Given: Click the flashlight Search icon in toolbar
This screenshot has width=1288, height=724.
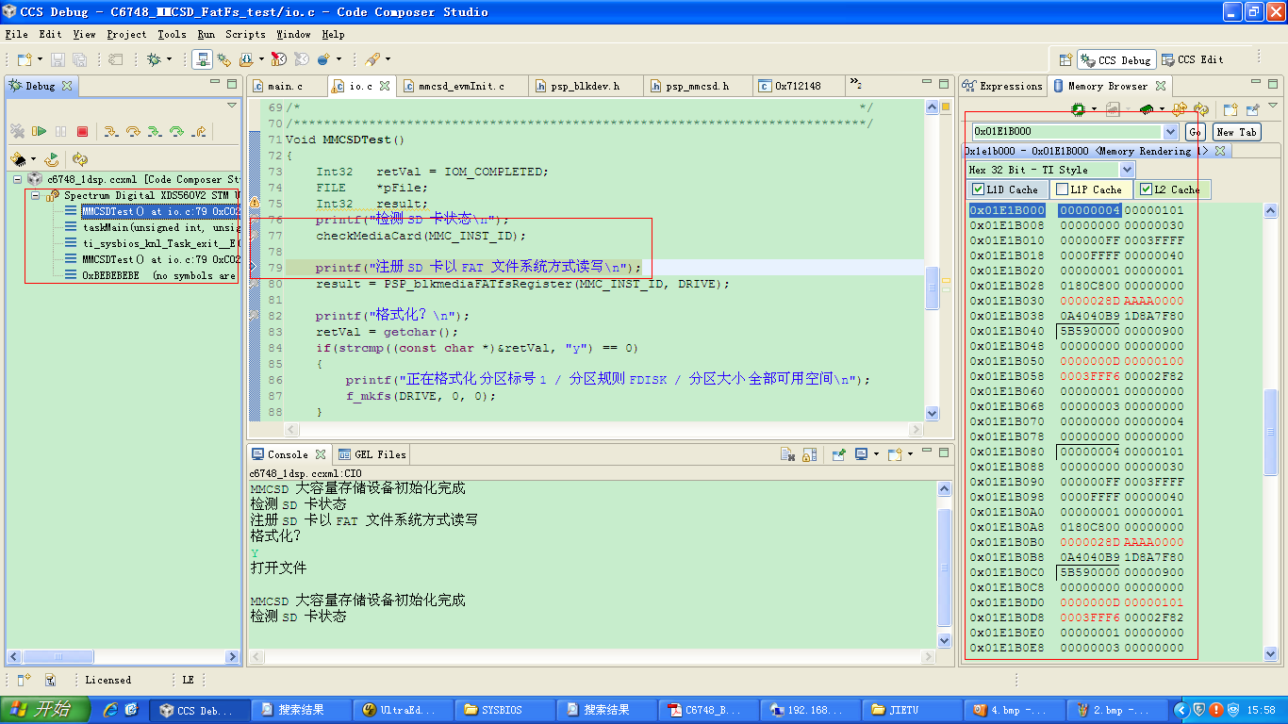Looking at the screenshot, I should (x=372, y=59).
